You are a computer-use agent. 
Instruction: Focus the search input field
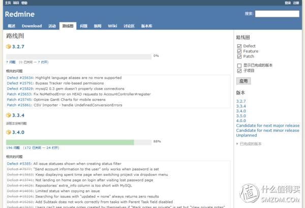tap(277, 14)
